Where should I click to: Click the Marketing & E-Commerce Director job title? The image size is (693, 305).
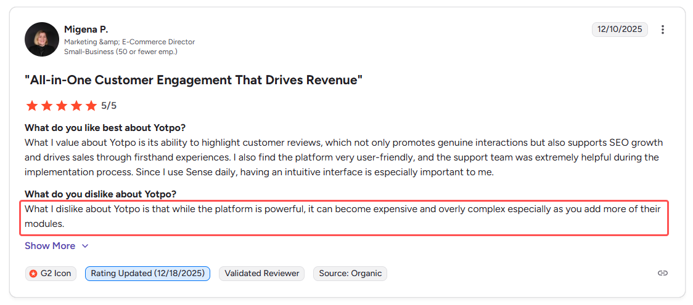[129, 42]
